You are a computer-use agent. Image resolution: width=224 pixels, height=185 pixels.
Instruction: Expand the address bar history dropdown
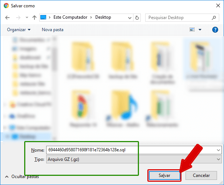(130, 18)
